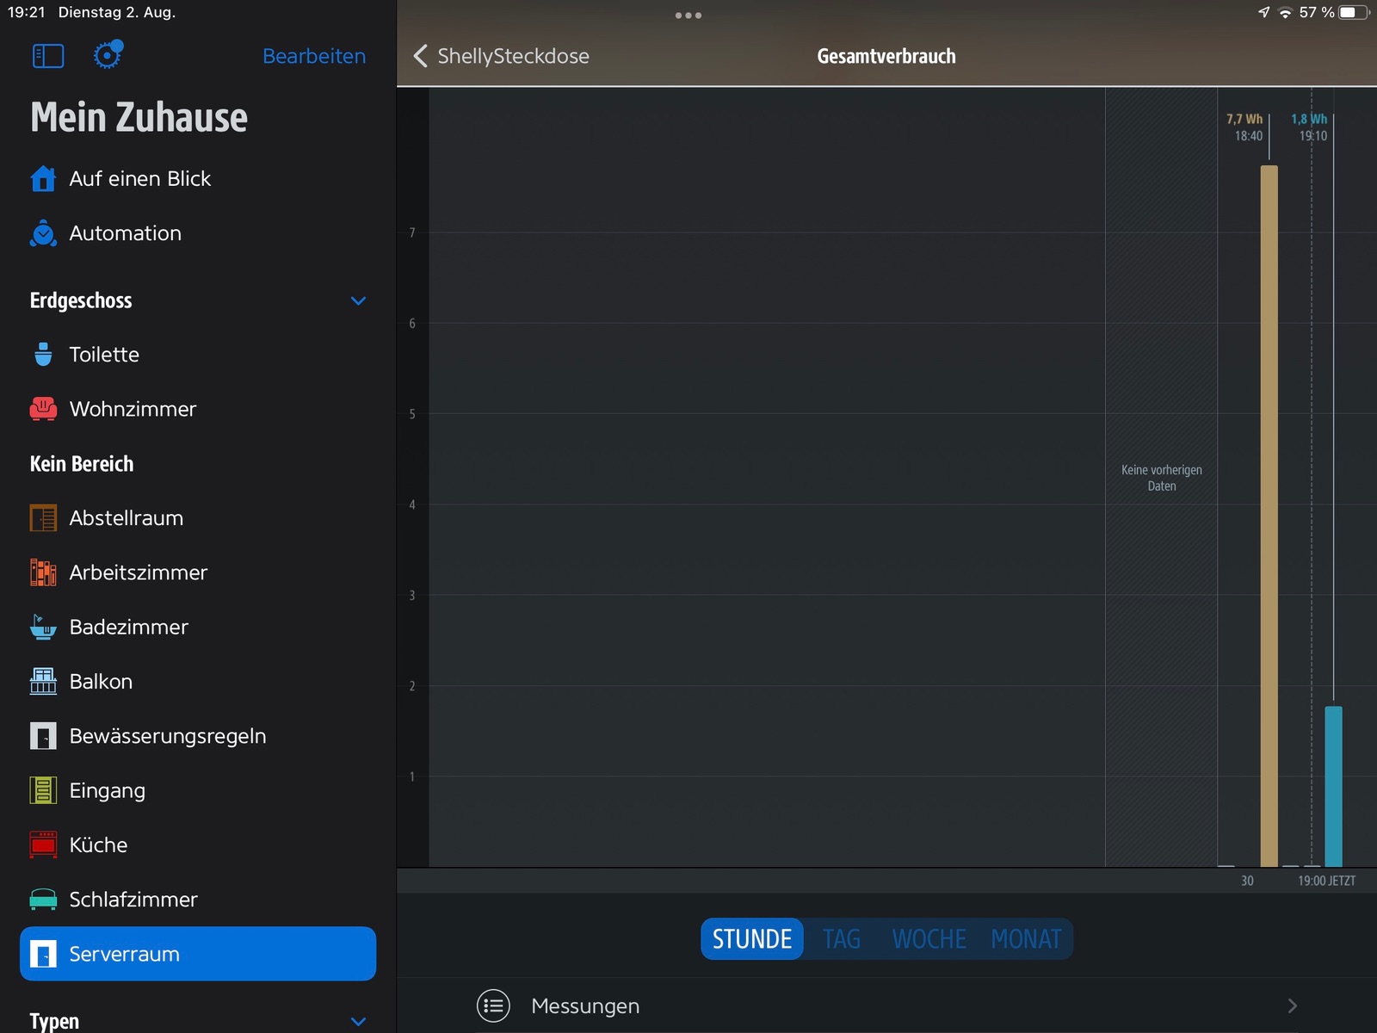This screenshot has width=1377, height=1033.
Task: Collapse the Erdgeschoss section chevron
Action: (359, 300)
